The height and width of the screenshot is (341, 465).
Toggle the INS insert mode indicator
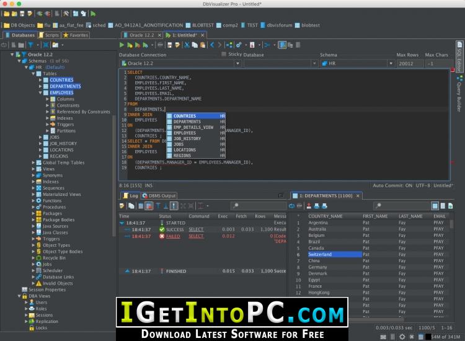click(149, 185)
